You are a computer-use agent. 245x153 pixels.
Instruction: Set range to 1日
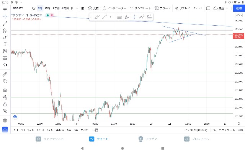16,130
